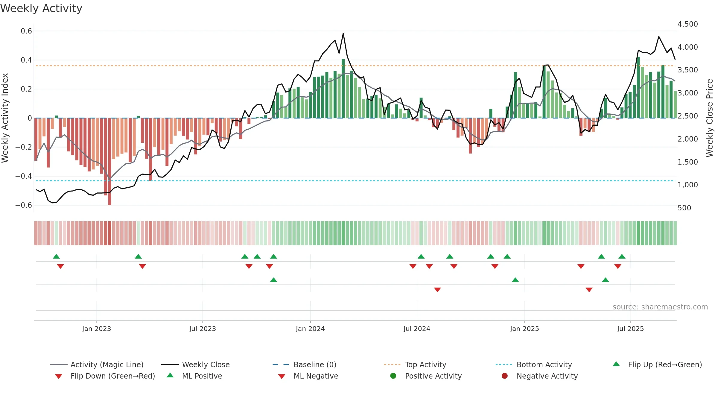Click the '4,500' right axis tick label
Screen dimensions: 718x404
pyautogui.click(x=688, y=24)
